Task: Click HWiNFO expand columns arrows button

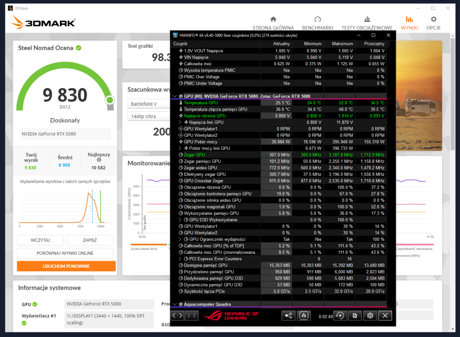Action: point(177,315)
